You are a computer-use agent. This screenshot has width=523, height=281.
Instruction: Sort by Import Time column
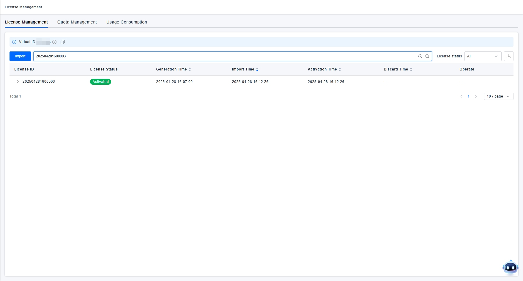click(257, 69)
